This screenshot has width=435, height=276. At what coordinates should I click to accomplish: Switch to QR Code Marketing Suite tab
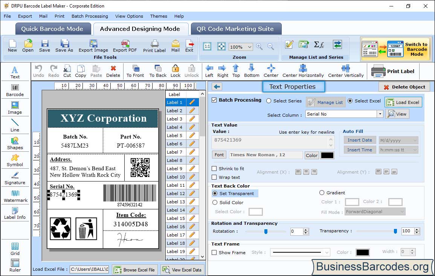tap(236, 29)
